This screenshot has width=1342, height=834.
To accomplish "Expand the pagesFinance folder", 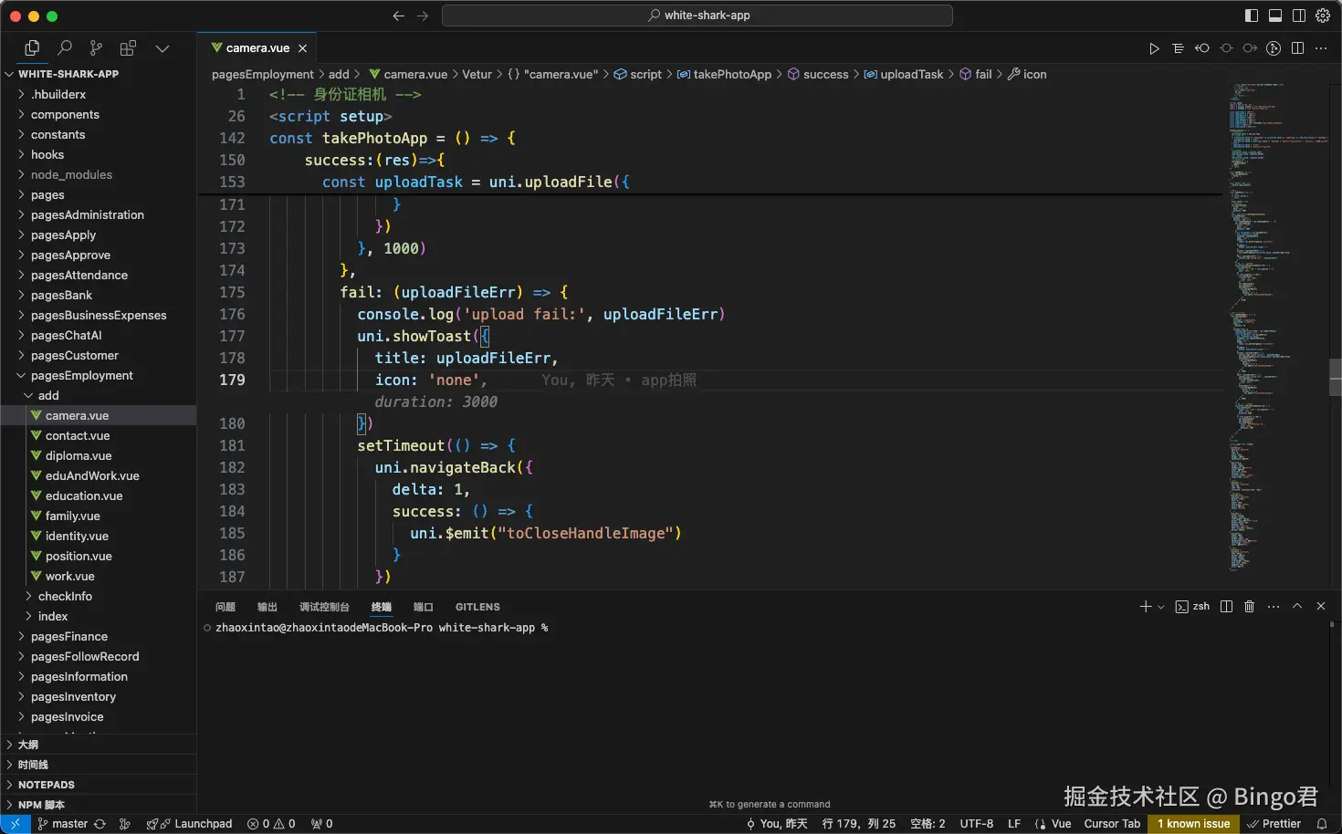I will (69, 637).
